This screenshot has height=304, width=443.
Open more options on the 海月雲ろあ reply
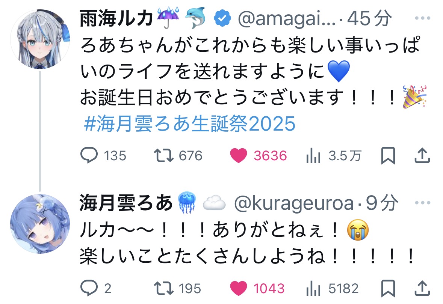[422, 203]
